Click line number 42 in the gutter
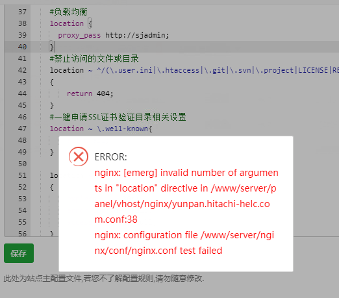This screenshot has height=298, width=339. pos(22,70)
